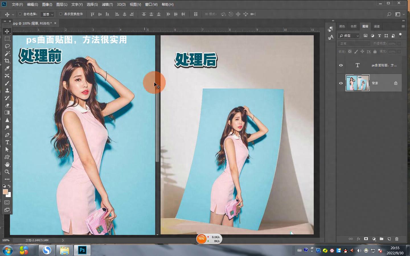The width and height of the screenshot is (410, 256).
Task: Select the Horizontal Type tool
Action: (x=7, y=142)
